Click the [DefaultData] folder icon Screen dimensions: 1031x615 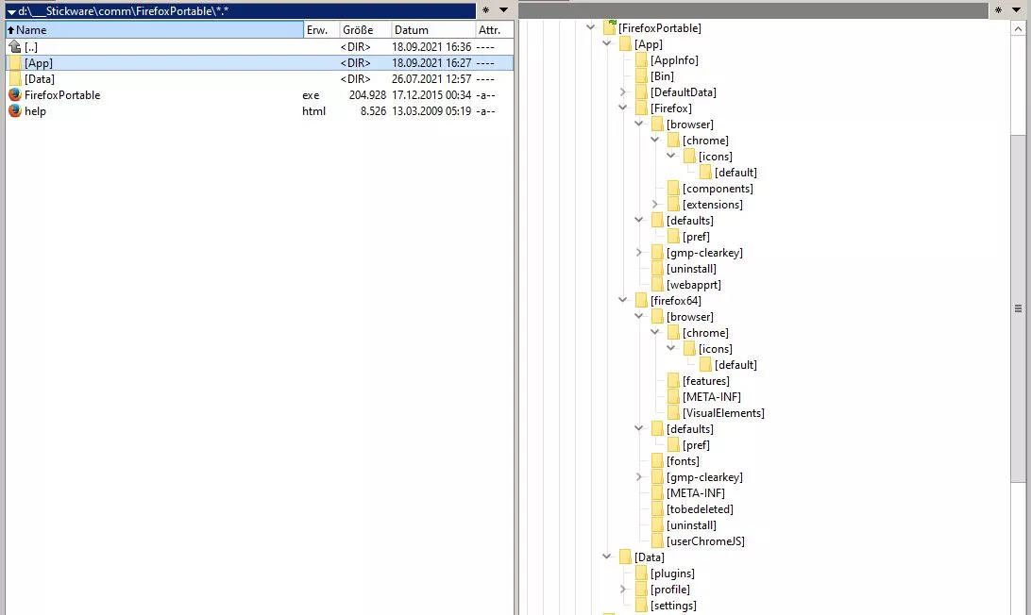click(641, 92)
